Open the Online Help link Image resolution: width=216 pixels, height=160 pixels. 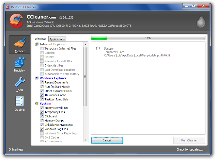[16, 149]
